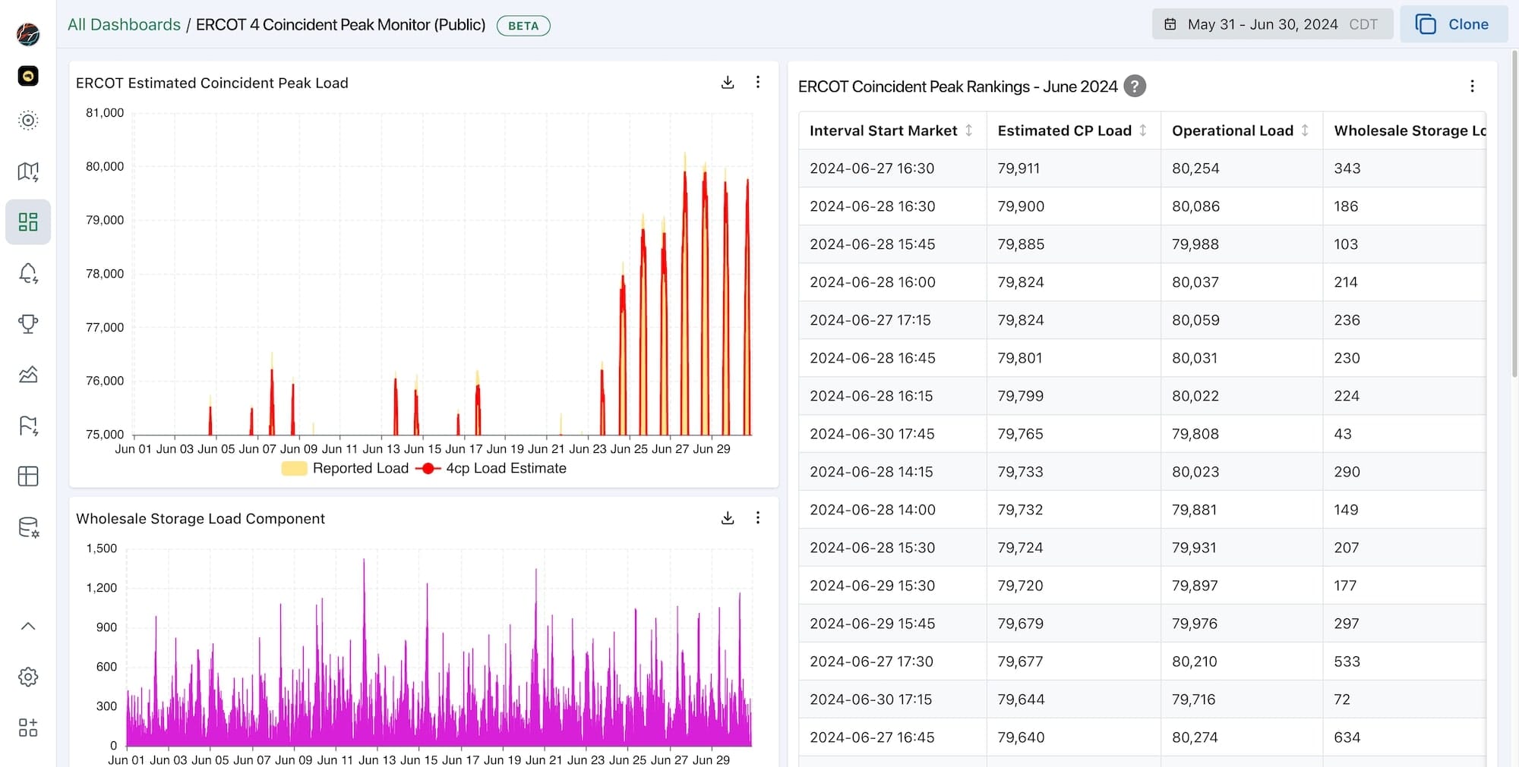Open options menu for Estimated Coincident Peak Load chart
The height and width of the screenshot is (767, 1519).
click(758, 82)
